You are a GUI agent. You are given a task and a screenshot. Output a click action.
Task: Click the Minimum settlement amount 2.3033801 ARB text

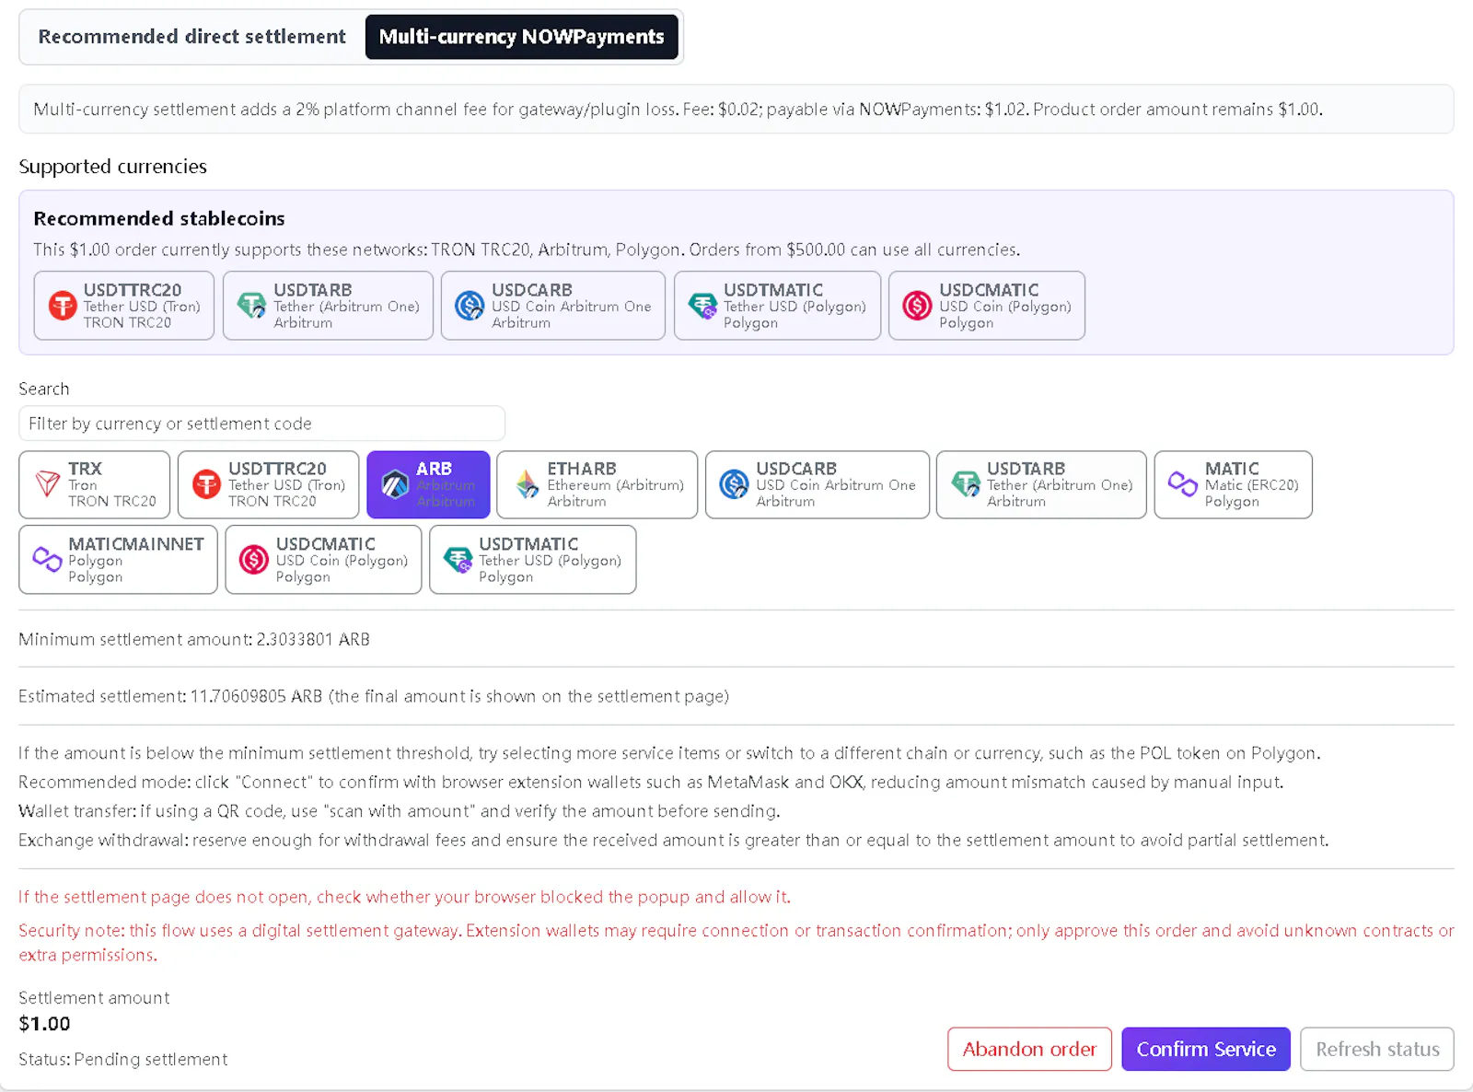194,639
